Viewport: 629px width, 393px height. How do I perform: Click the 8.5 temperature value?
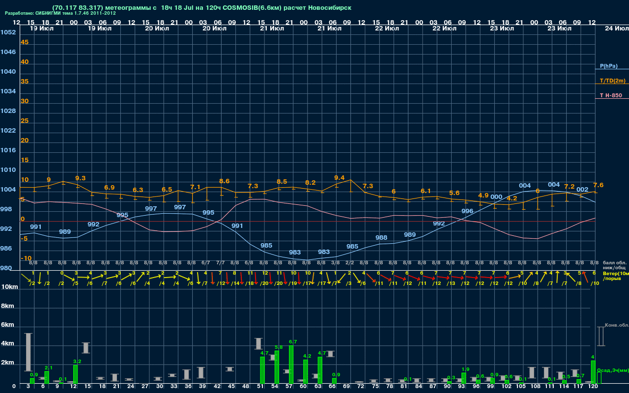coord(282,182)
